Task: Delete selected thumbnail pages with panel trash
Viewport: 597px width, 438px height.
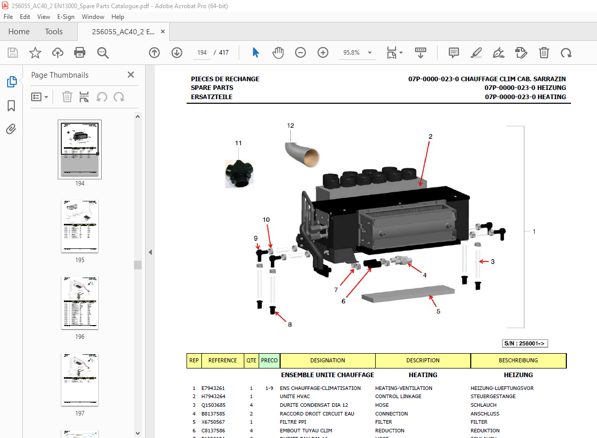Action: (x=67, y=97)
